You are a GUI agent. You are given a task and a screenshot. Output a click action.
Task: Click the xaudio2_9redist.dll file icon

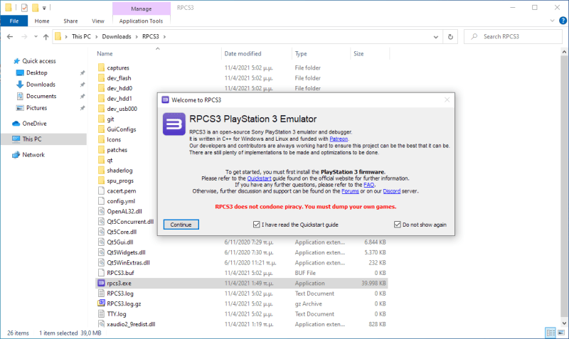[101, 324]
